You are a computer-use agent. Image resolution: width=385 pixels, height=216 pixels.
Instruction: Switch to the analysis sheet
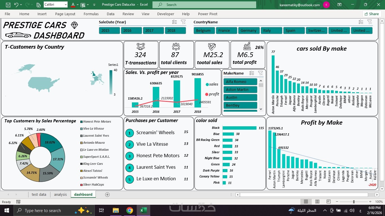[60, 194]
